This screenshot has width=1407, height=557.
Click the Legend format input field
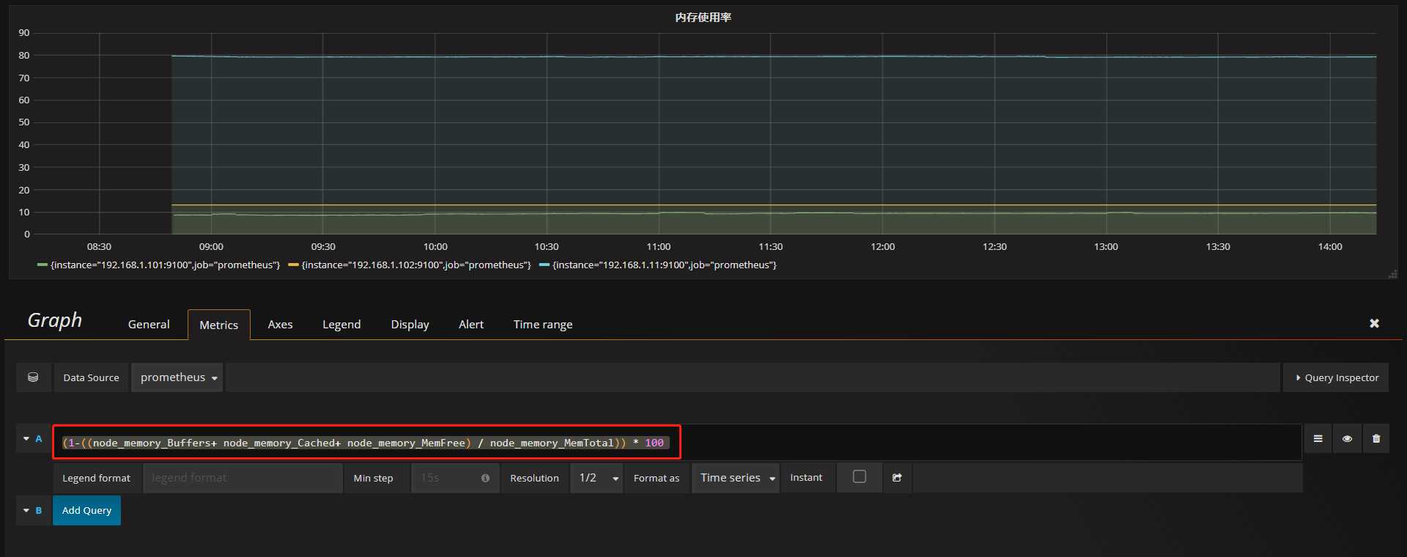(x=243, y=478)
